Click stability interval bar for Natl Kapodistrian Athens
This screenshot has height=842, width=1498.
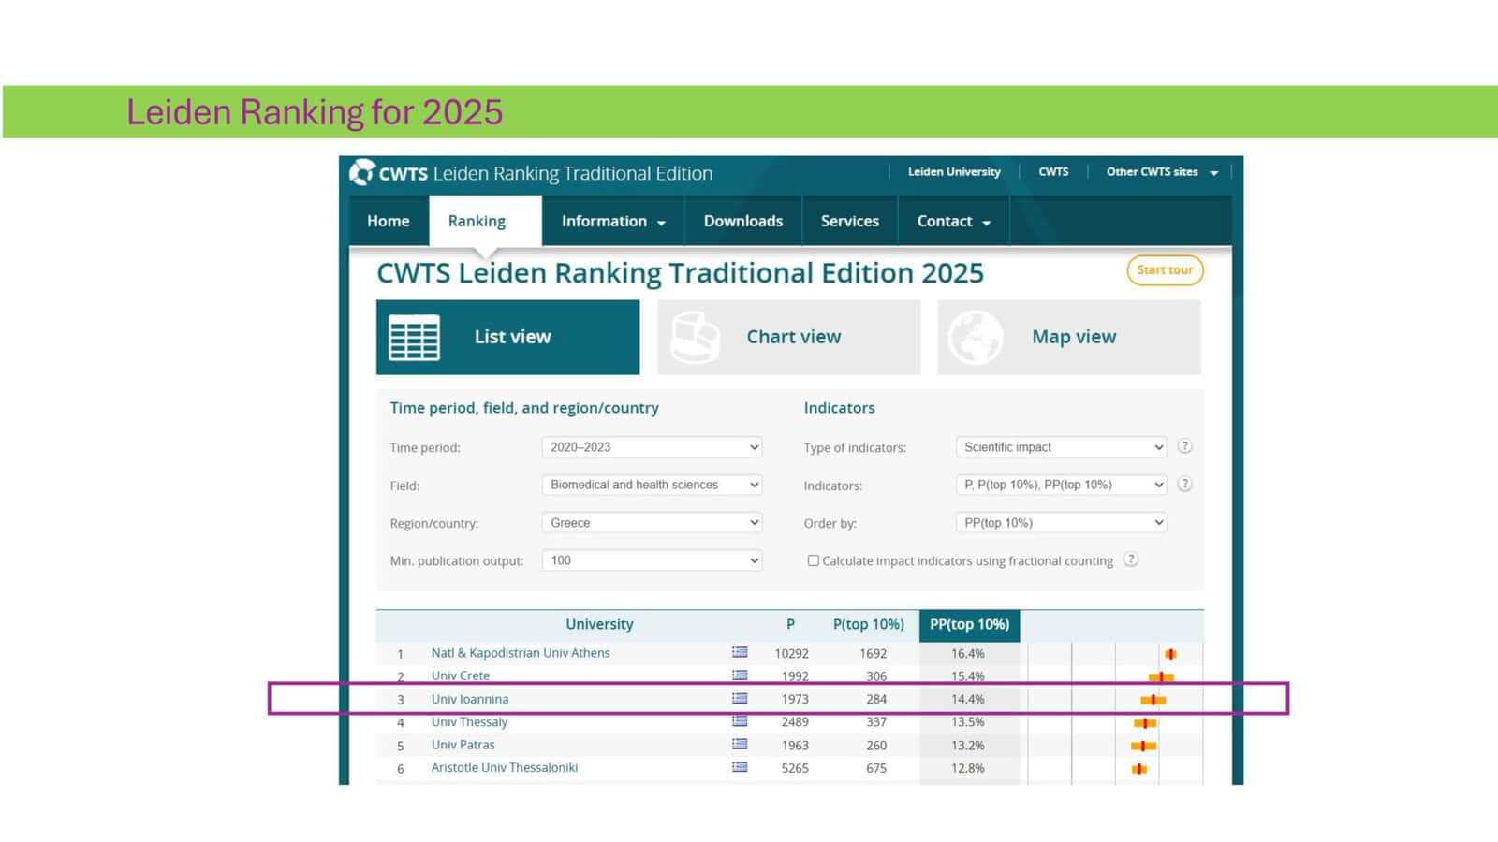(1170, 654)
